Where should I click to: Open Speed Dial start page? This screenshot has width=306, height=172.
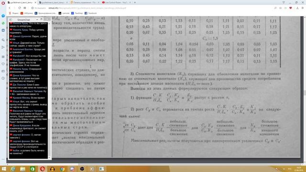25,8
